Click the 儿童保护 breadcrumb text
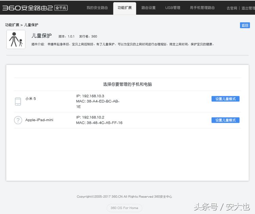255x214 pixels. [31, 25]
